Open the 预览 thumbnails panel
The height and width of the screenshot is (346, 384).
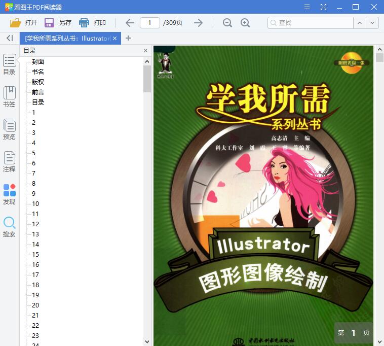(9, 129)
